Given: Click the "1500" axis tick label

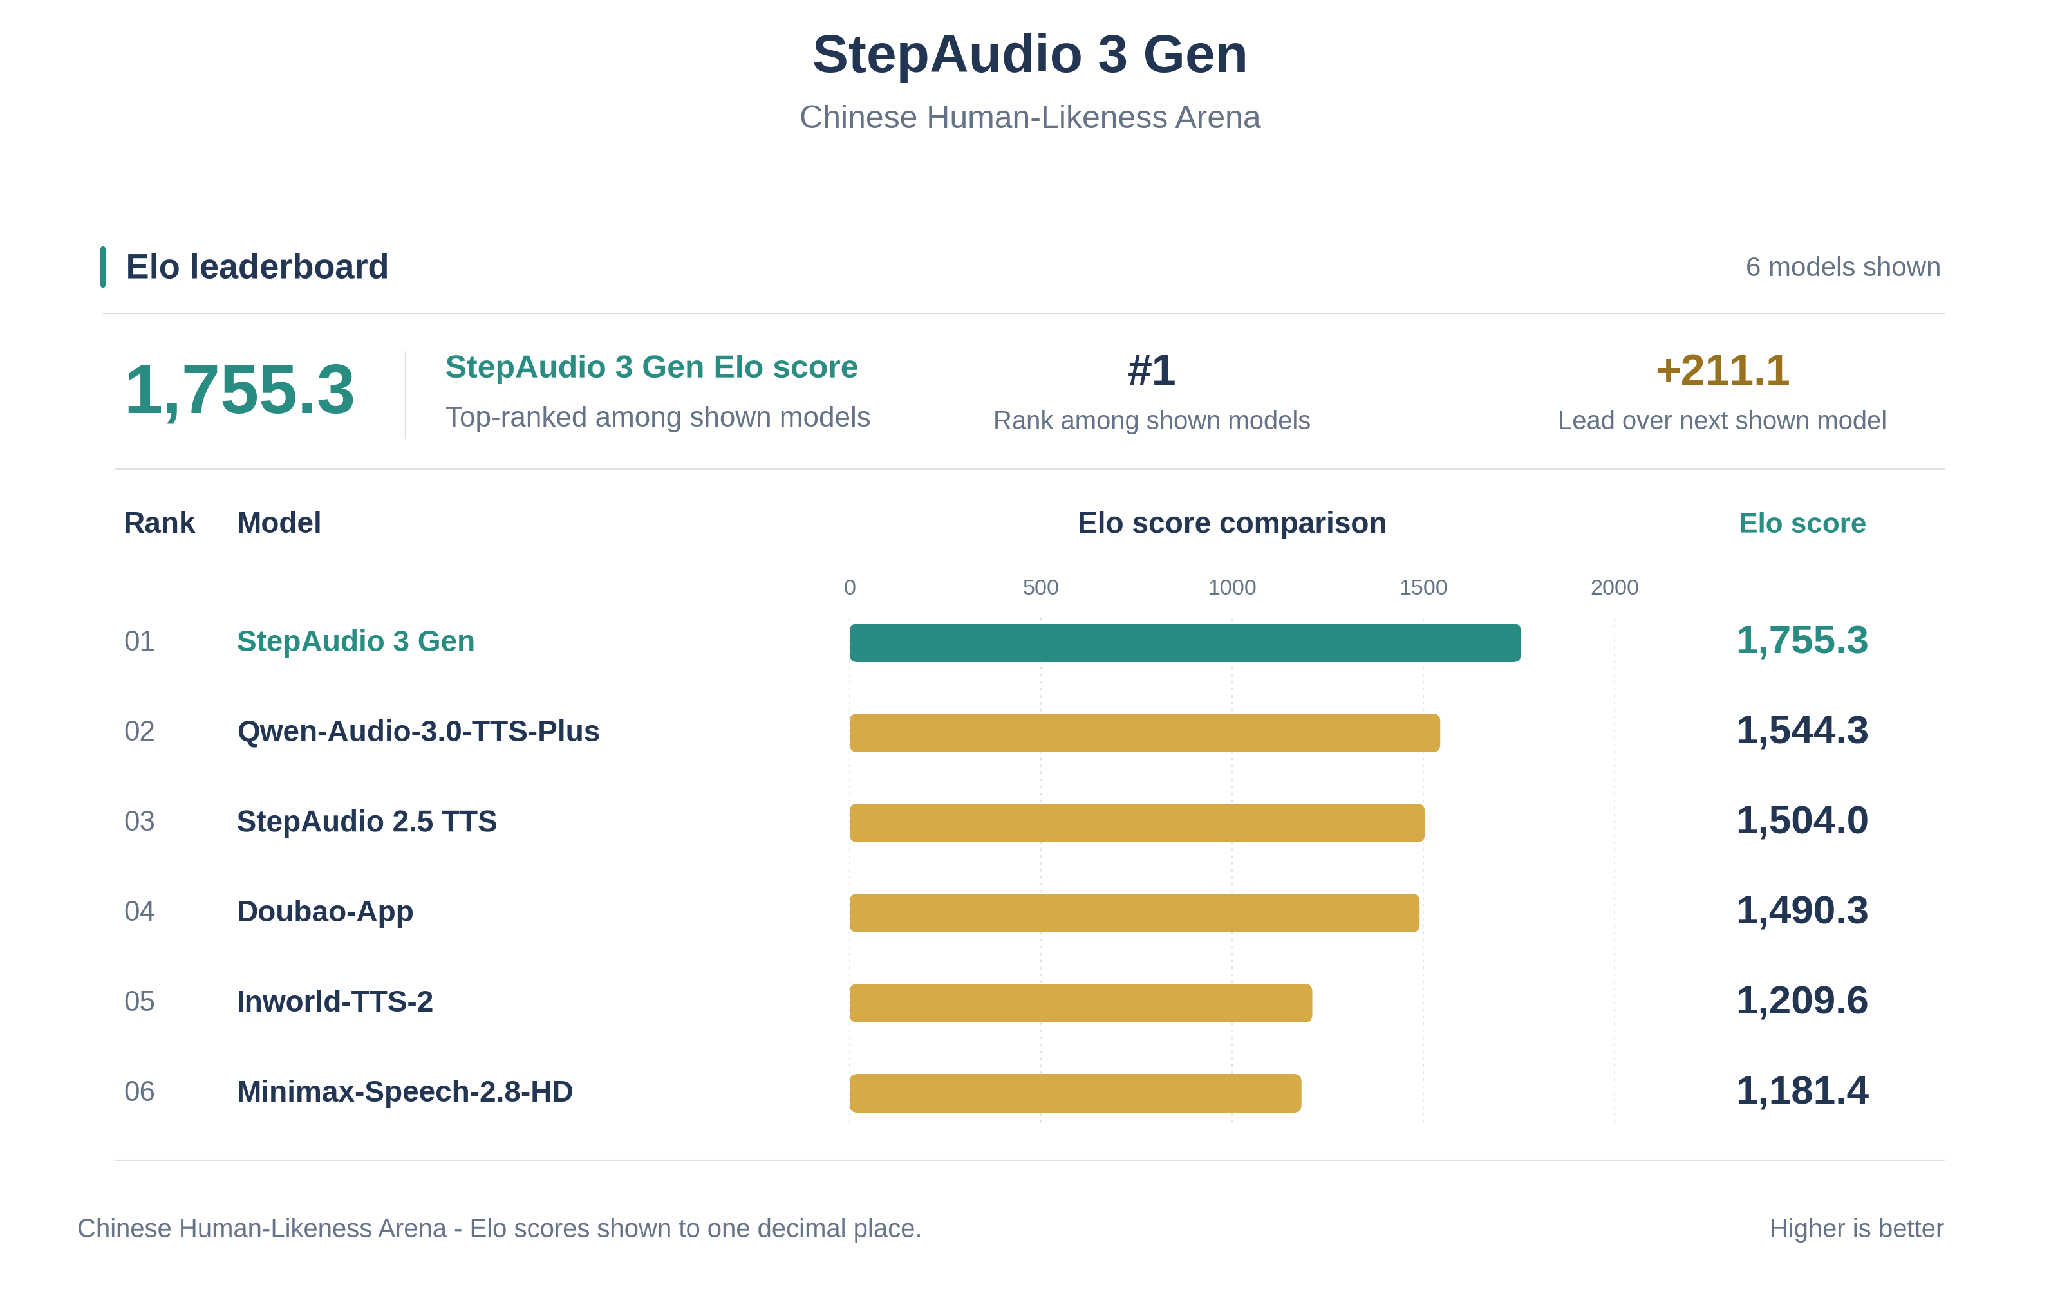Looking at the screenshot, I should (1423, 587).
